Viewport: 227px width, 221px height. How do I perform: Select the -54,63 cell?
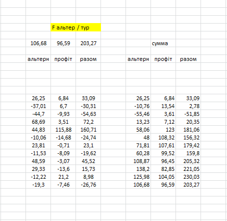pyautogui.click(x=88, y=114)
